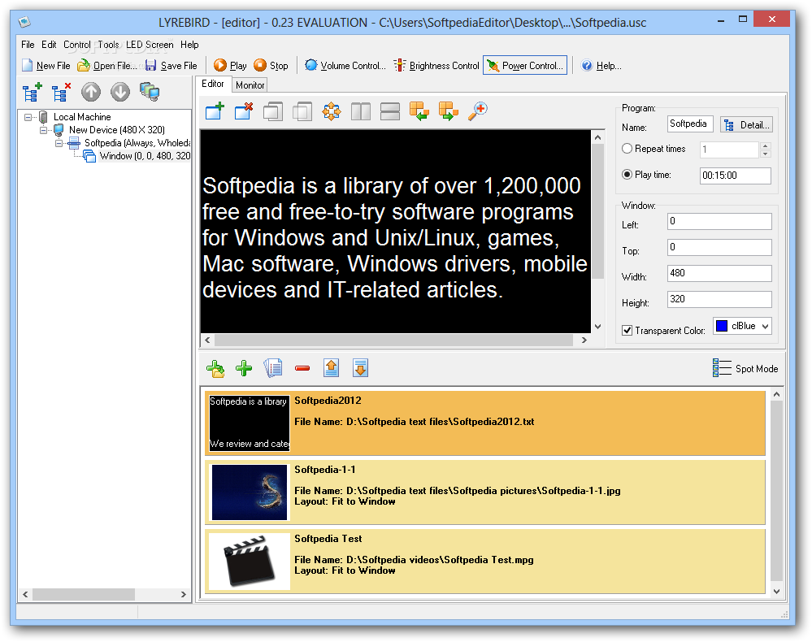
Task: Click the zoom magnifier icon
Action: point(477,111)
